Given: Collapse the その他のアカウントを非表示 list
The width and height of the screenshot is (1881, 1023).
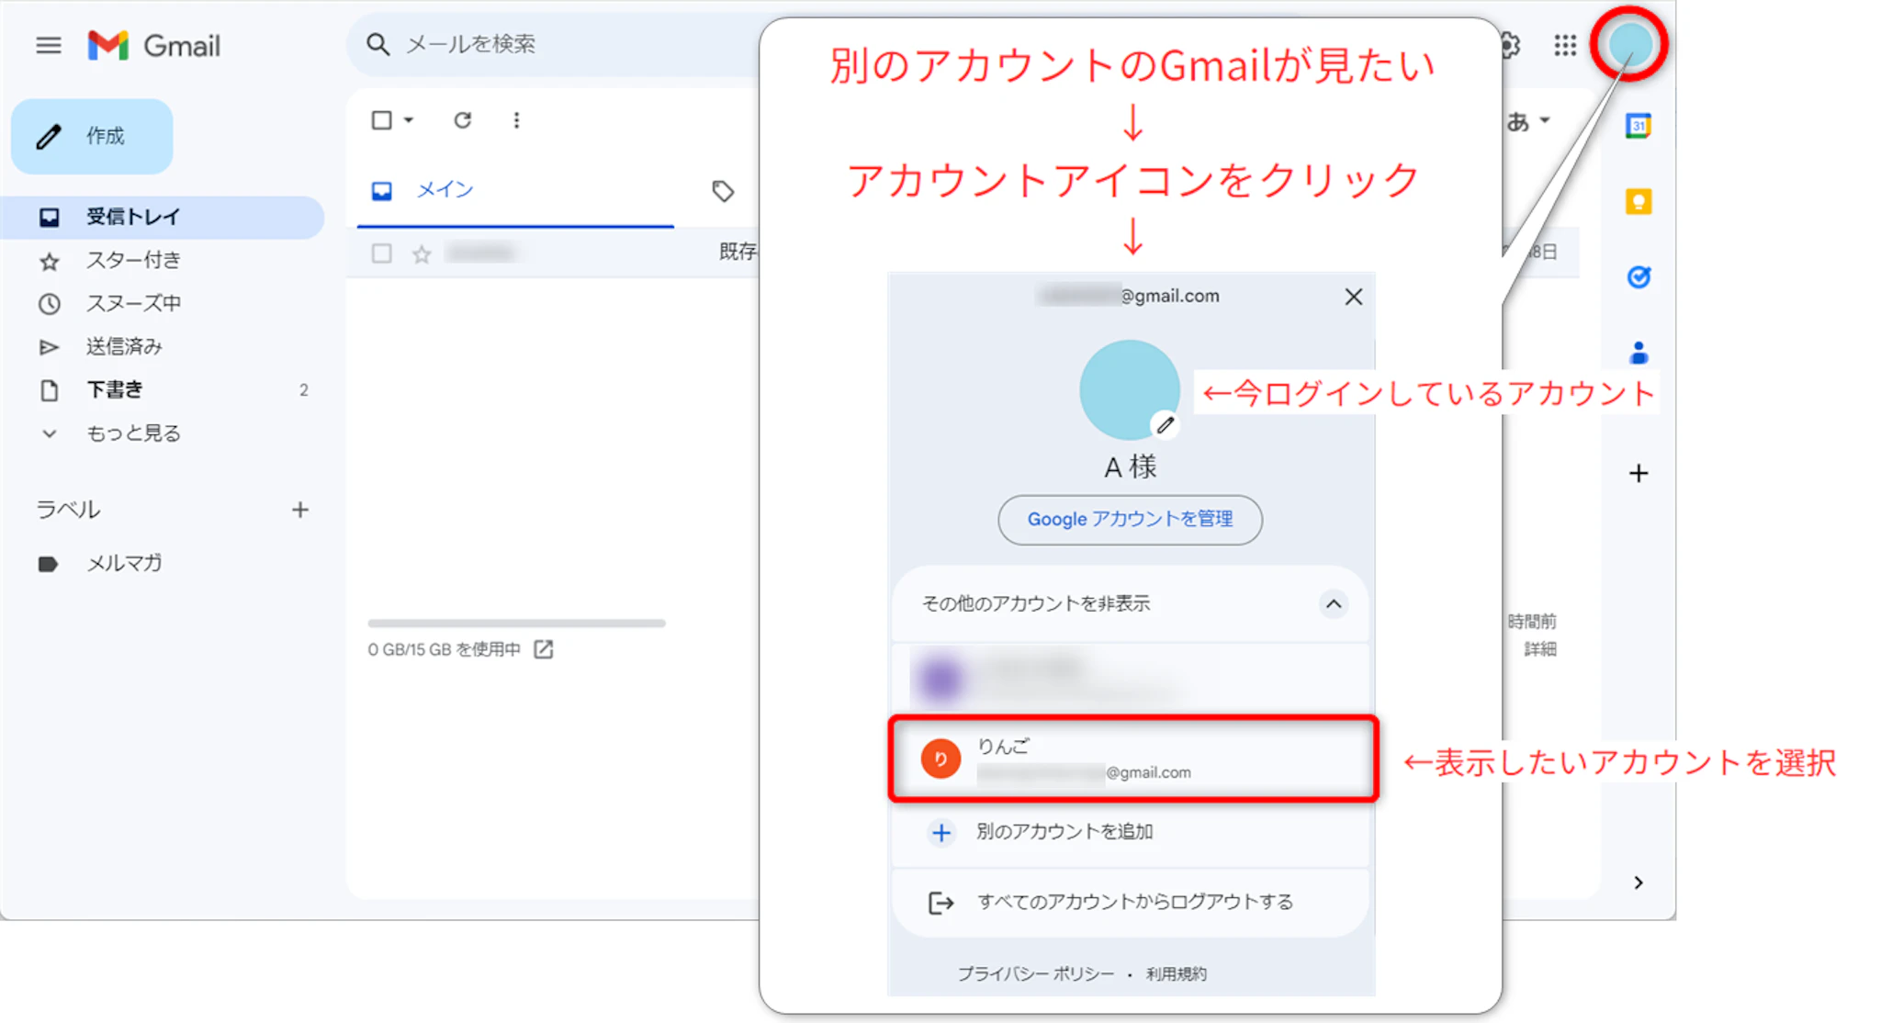Looking at the screenshot, I should point(1333,603).
